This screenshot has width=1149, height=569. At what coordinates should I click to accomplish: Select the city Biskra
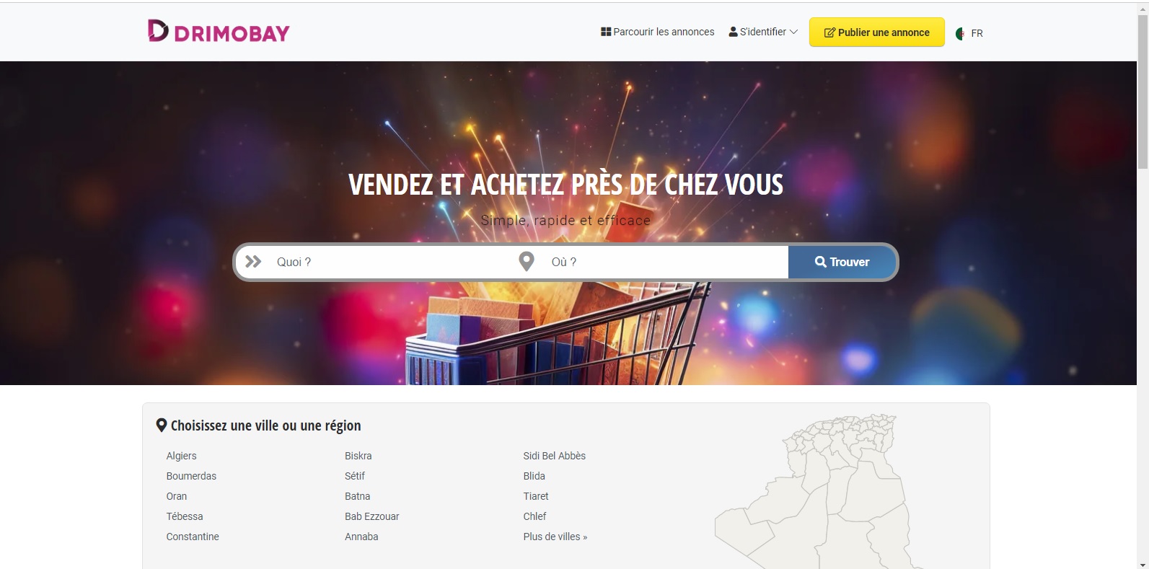tap(358, 456)
